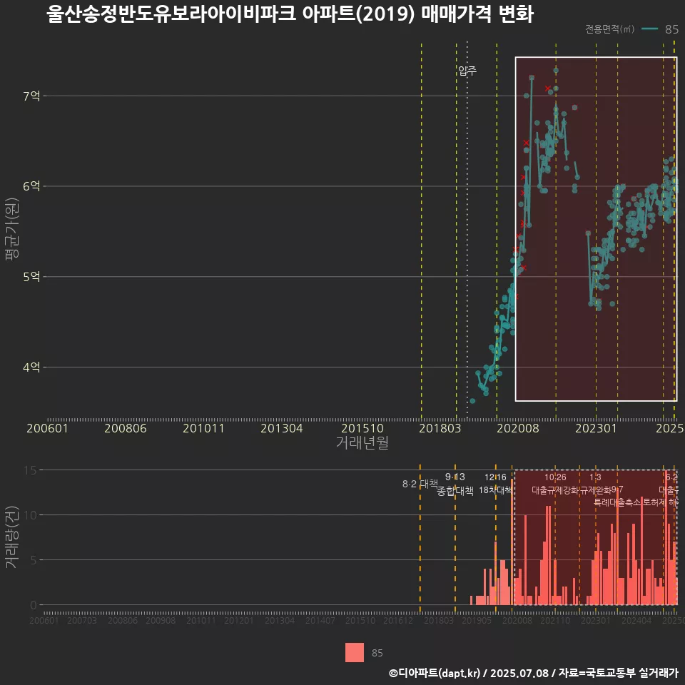Click the 5억 price axis label
The width and height of the screenshot is (685, 685).
[31, 277]
